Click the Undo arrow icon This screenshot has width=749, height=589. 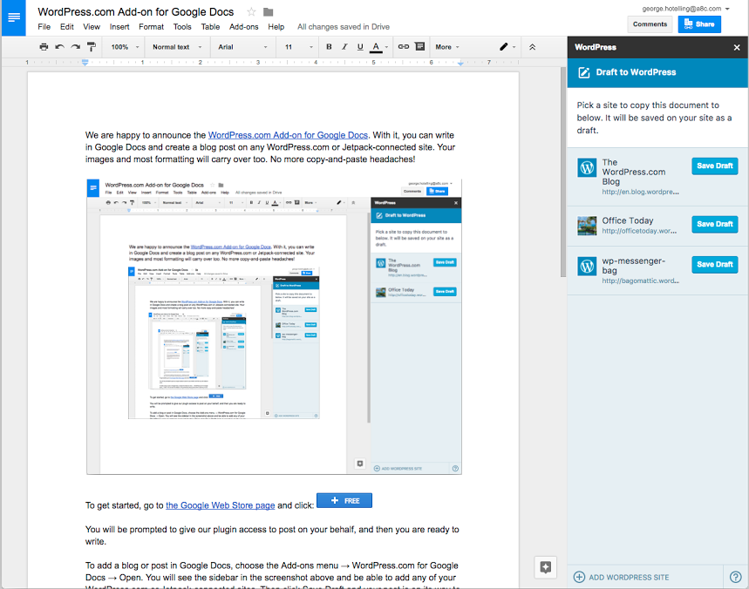[x=58, y=47]
